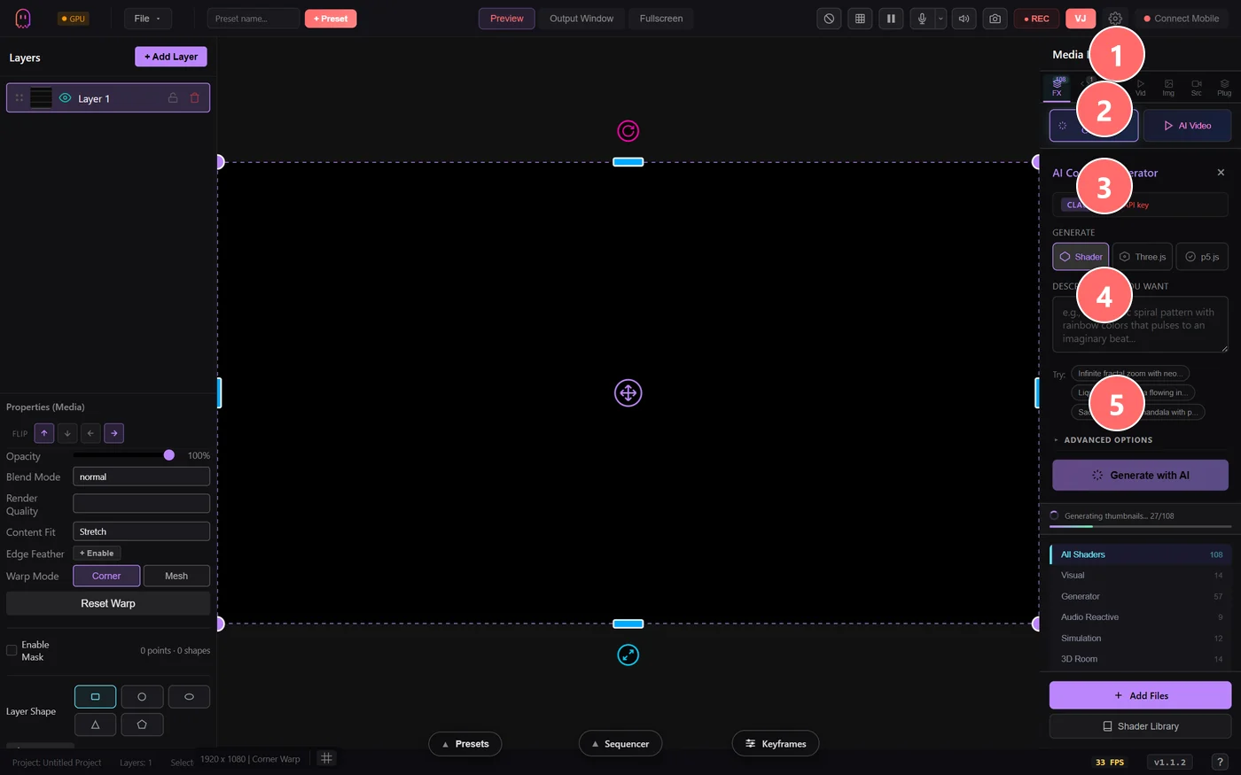Toggle the grid overlay icon in top toolbar
Screen dimensions: 1241x775
860,19
